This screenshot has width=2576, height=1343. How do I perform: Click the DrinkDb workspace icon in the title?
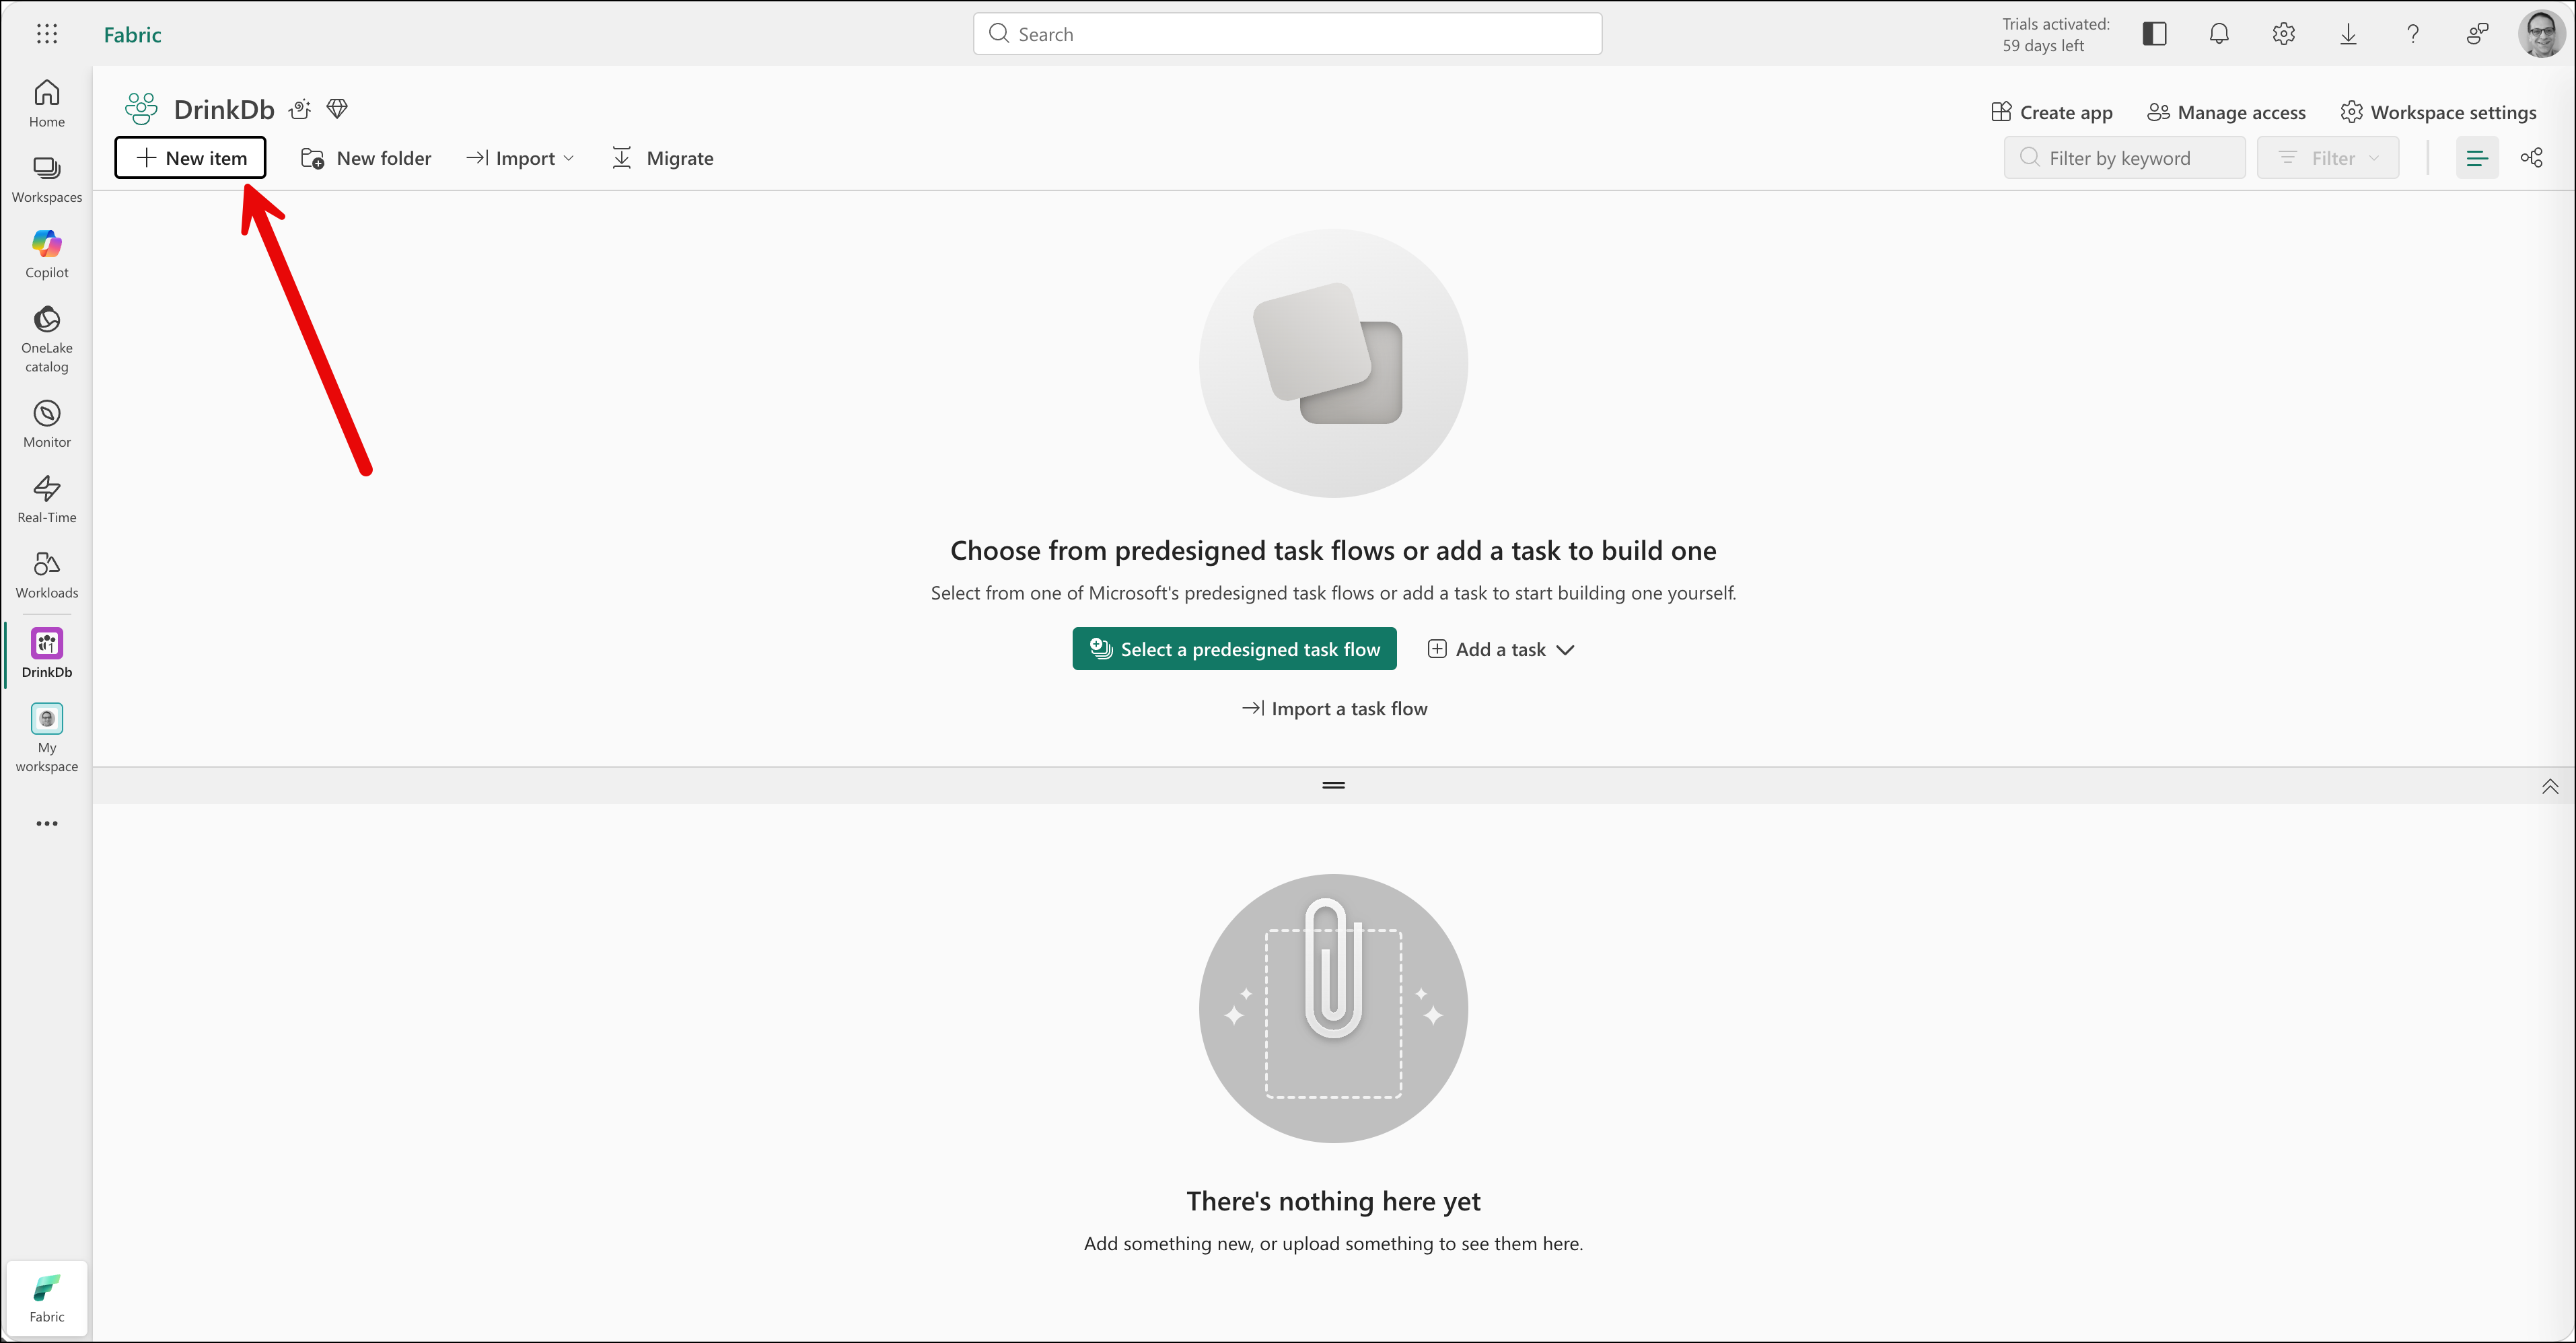pyautogui.click(x=141, y=109)
